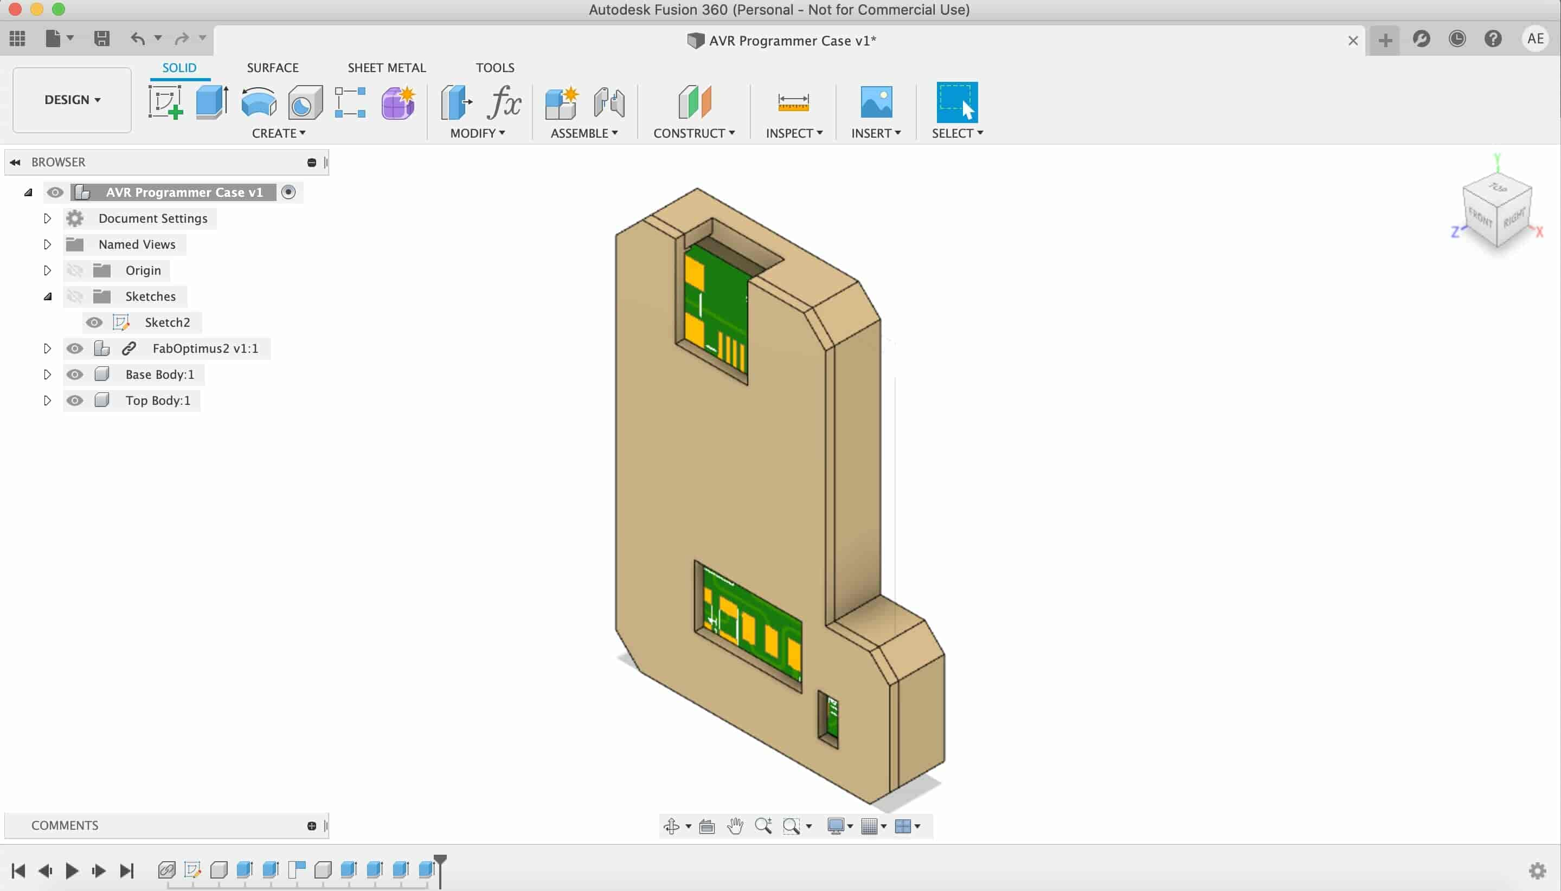
Task: Click the Insert image icon
Action: click(x=876, y=101)
